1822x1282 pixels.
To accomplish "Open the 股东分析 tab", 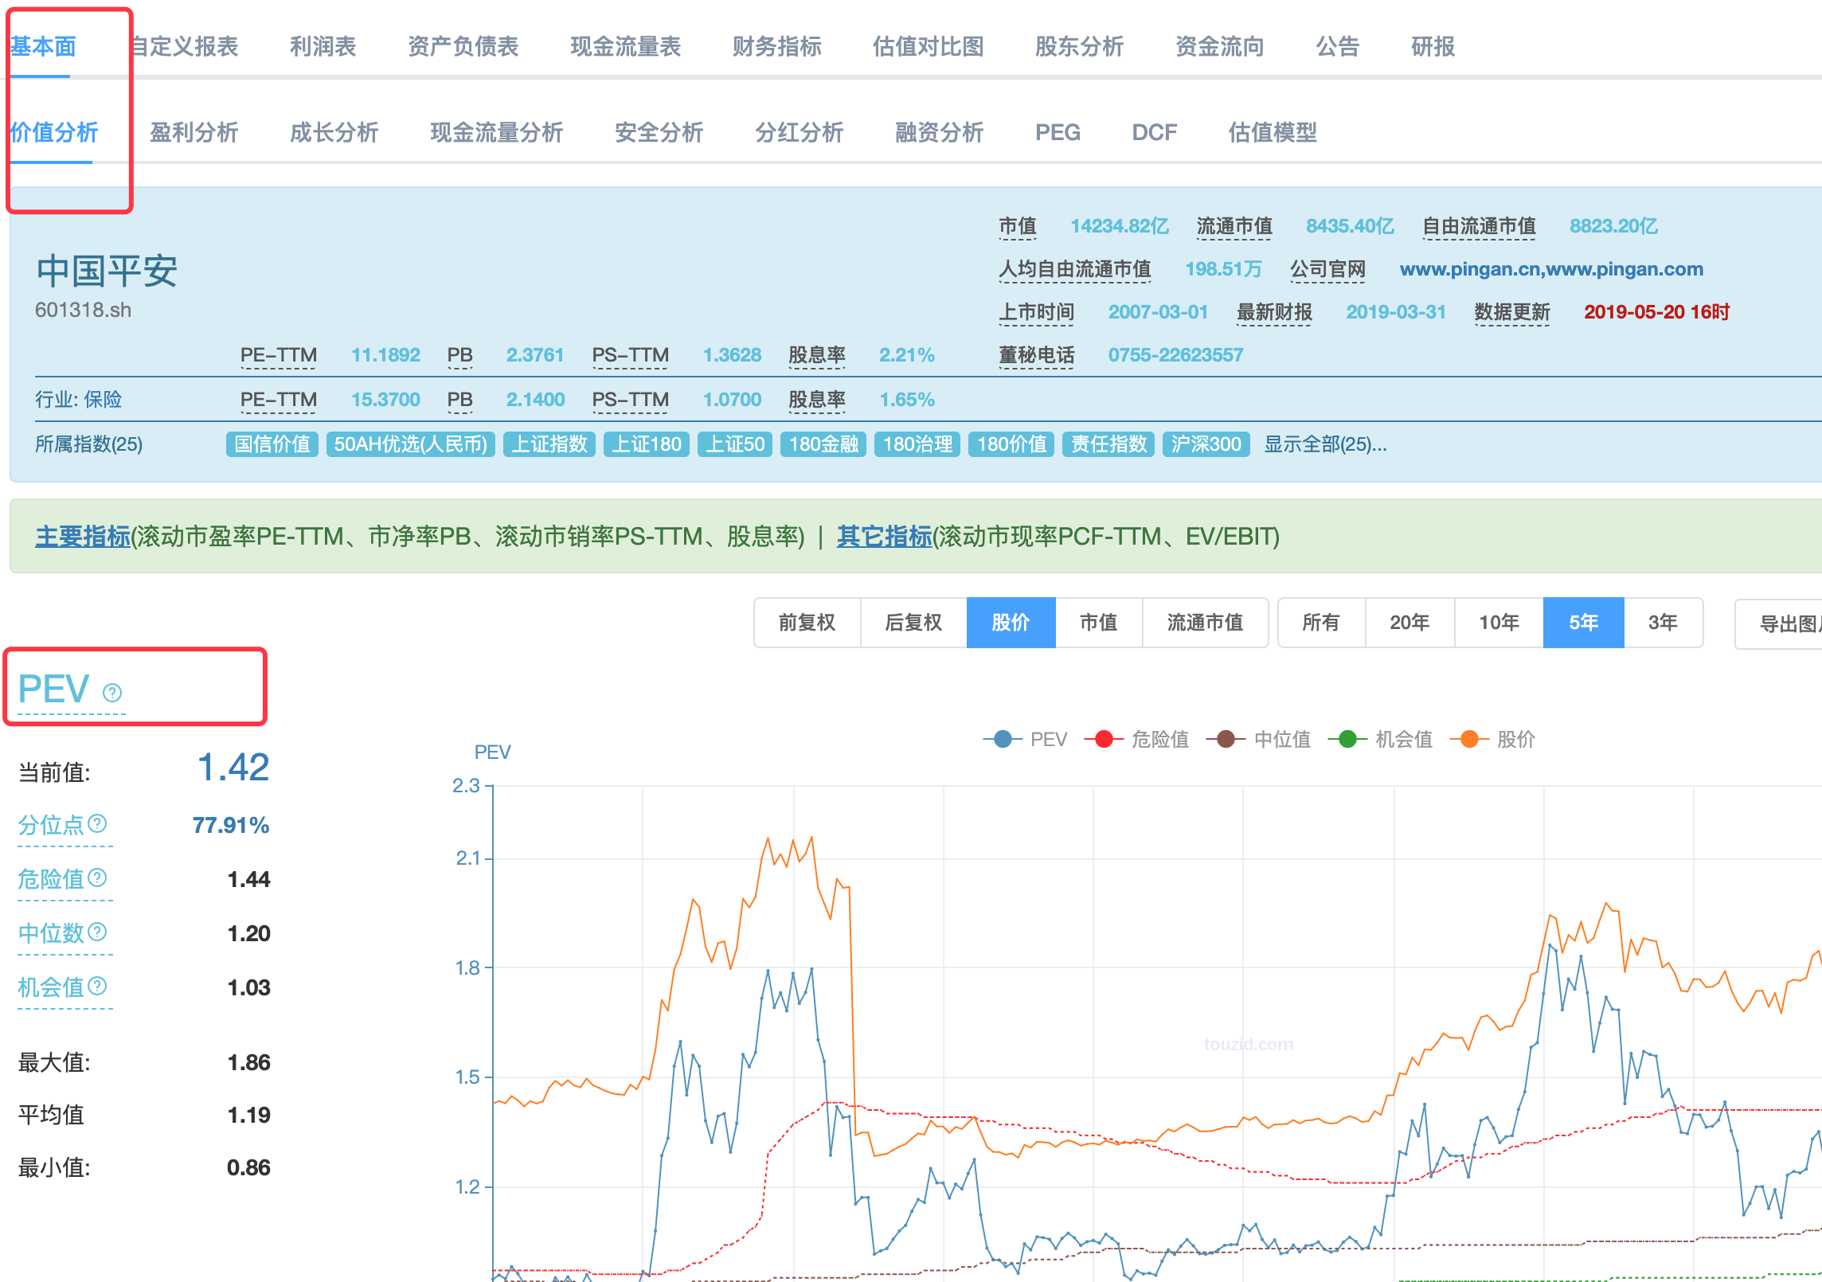I will pos(1079,46).
